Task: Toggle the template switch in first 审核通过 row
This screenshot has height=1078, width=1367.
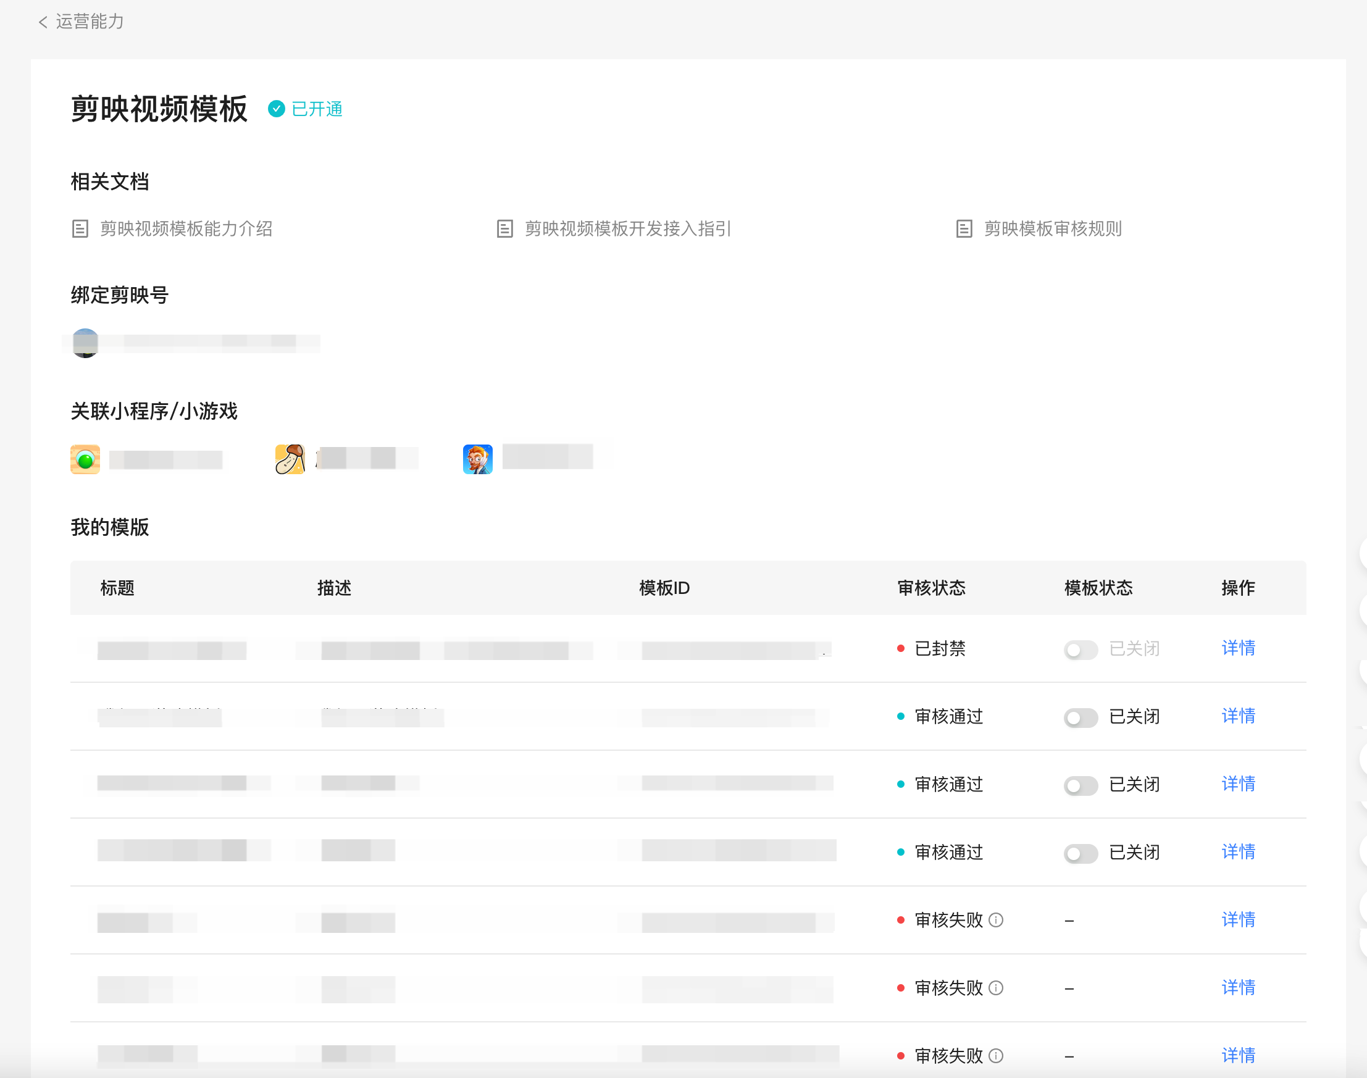Action: pyautogui.click(x=1081, y=717)
